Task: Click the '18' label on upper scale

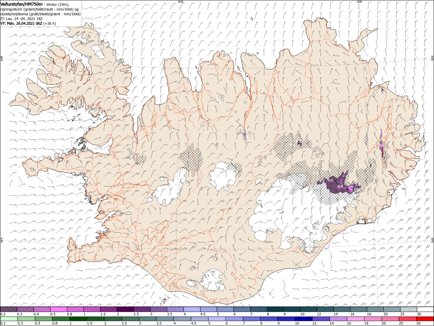Action: point(369,314)
